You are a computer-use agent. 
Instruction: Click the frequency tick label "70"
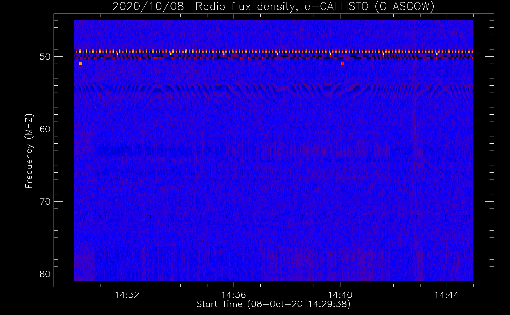point(45,202)
